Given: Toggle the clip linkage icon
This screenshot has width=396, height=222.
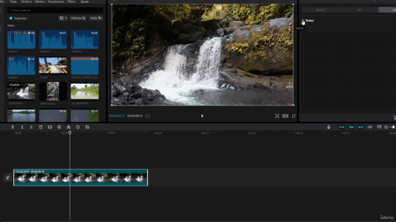Looking at the screenshot, I should [x=361, y=127].
